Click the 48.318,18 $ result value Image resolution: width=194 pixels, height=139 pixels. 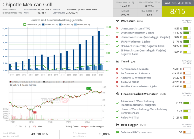point(39,134)
